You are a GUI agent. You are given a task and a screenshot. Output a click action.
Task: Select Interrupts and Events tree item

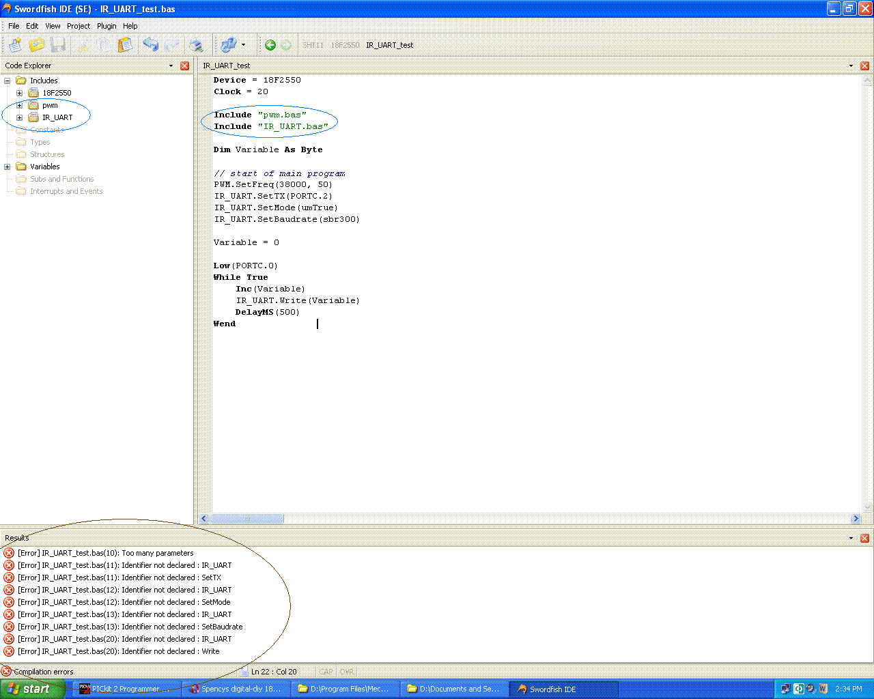coord(66,191)
